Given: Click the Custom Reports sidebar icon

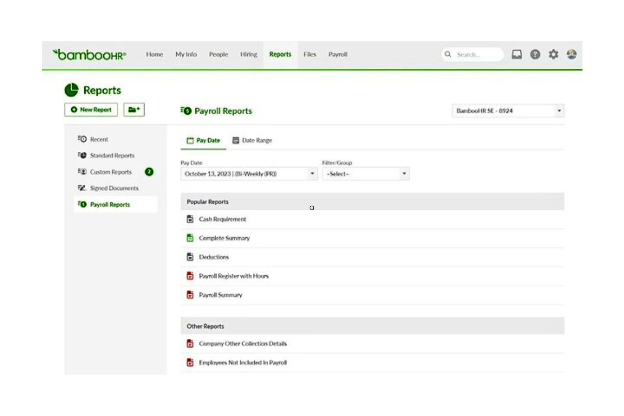Looking at the screenshot, I should [82, 172].
